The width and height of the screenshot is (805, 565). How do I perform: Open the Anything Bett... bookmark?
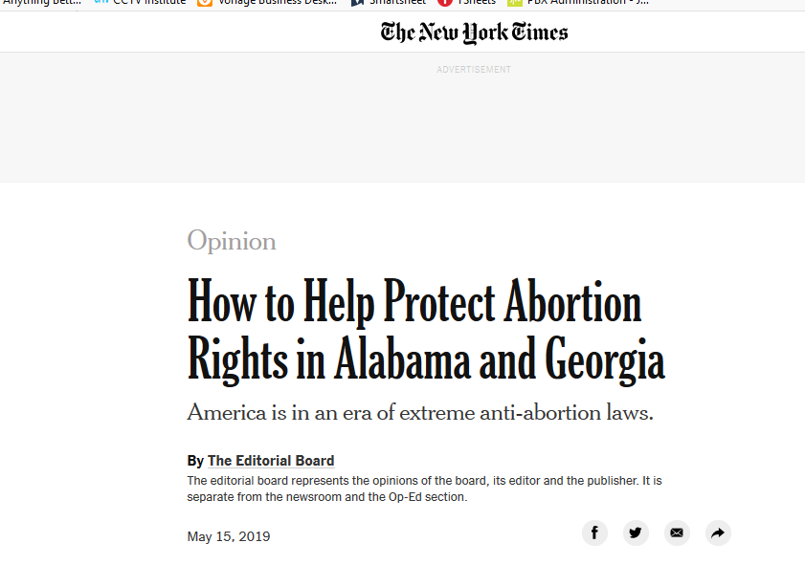[41, 3]
